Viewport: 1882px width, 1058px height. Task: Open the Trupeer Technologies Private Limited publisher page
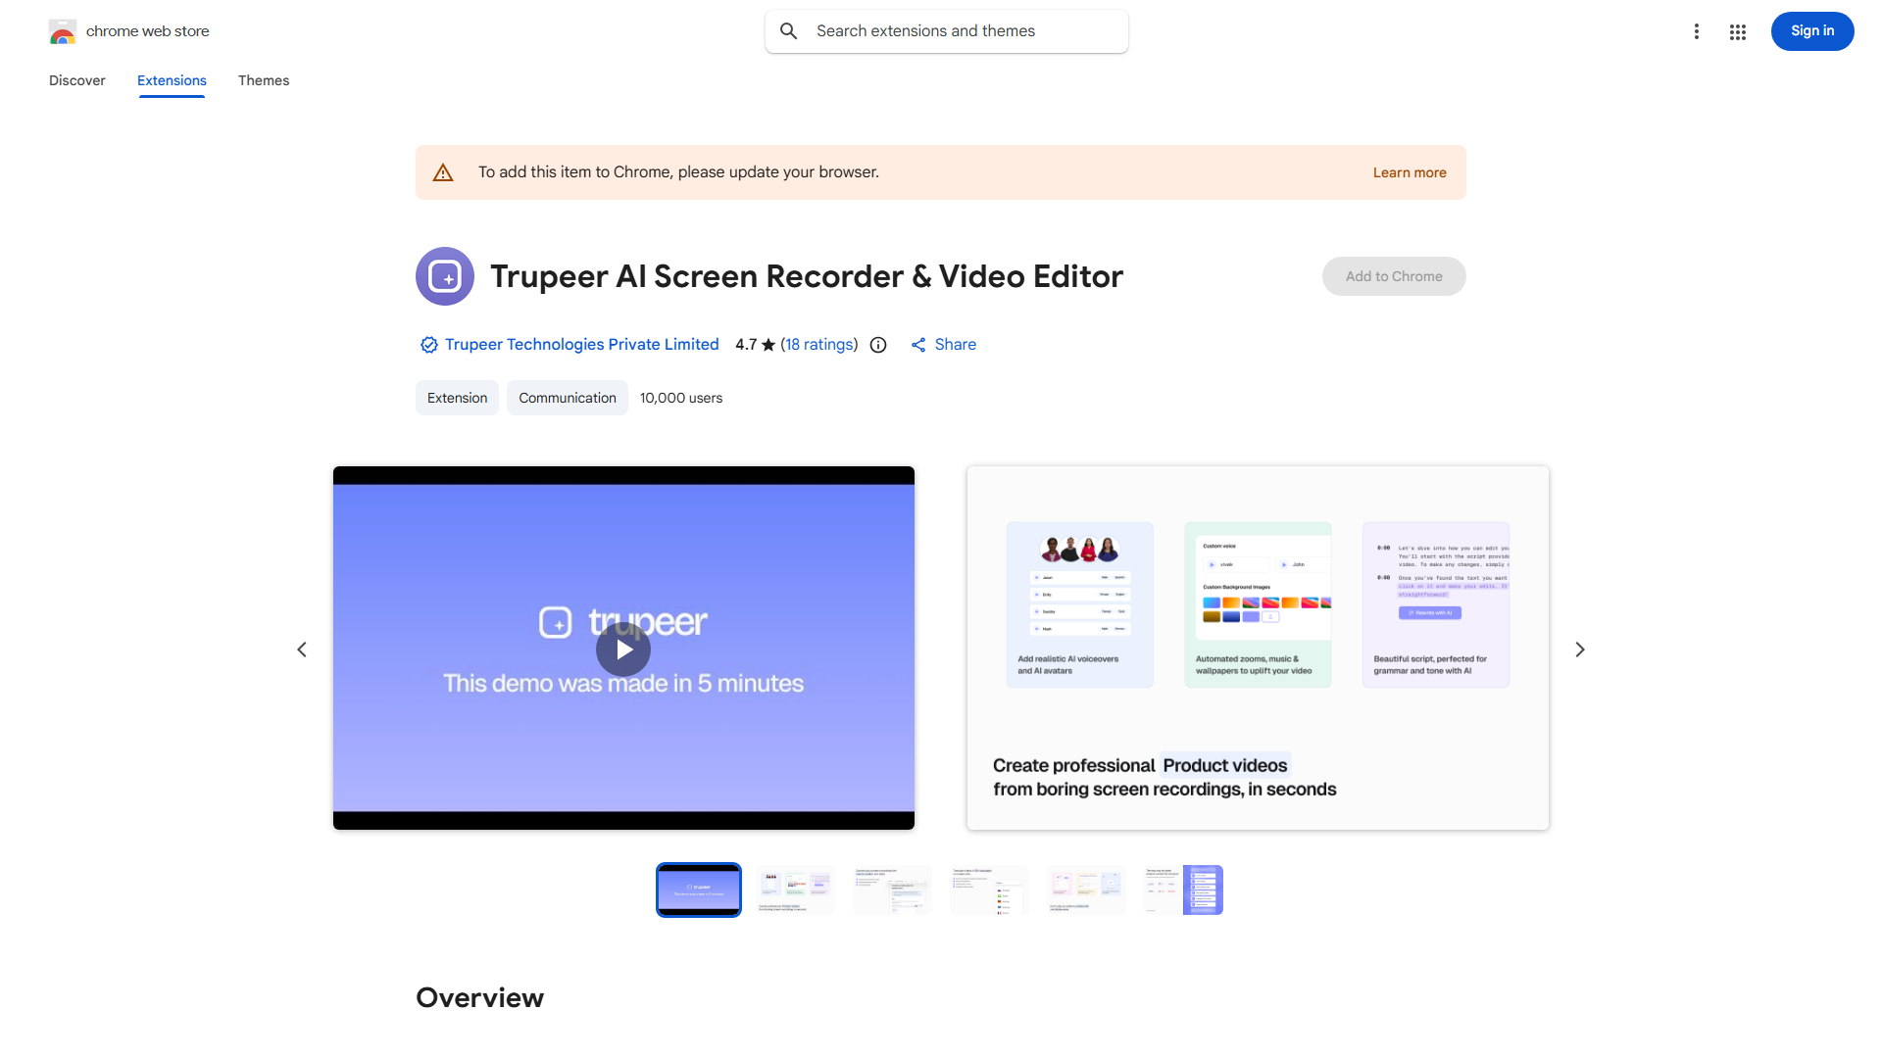click(580, 345)
